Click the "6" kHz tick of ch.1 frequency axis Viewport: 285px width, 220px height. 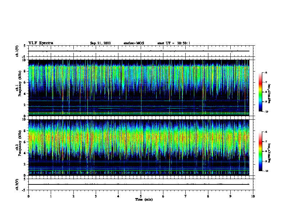[25, 82]
